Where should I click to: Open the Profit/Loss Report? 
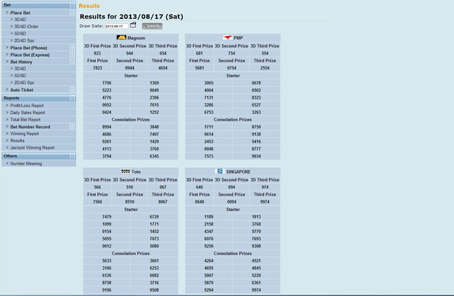point(27,106)
